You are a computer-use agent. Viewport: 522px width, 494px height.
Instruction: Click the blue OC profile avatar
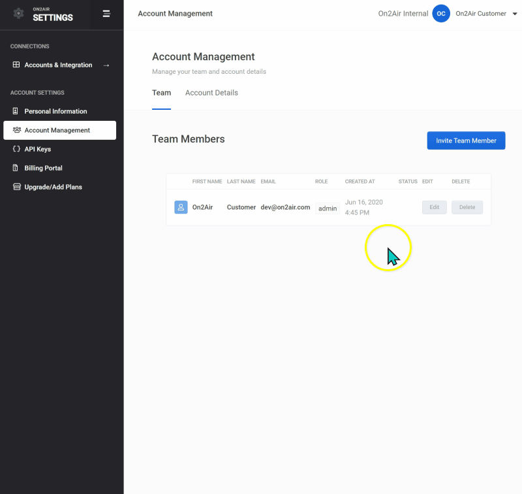click(x=441, y=14)
